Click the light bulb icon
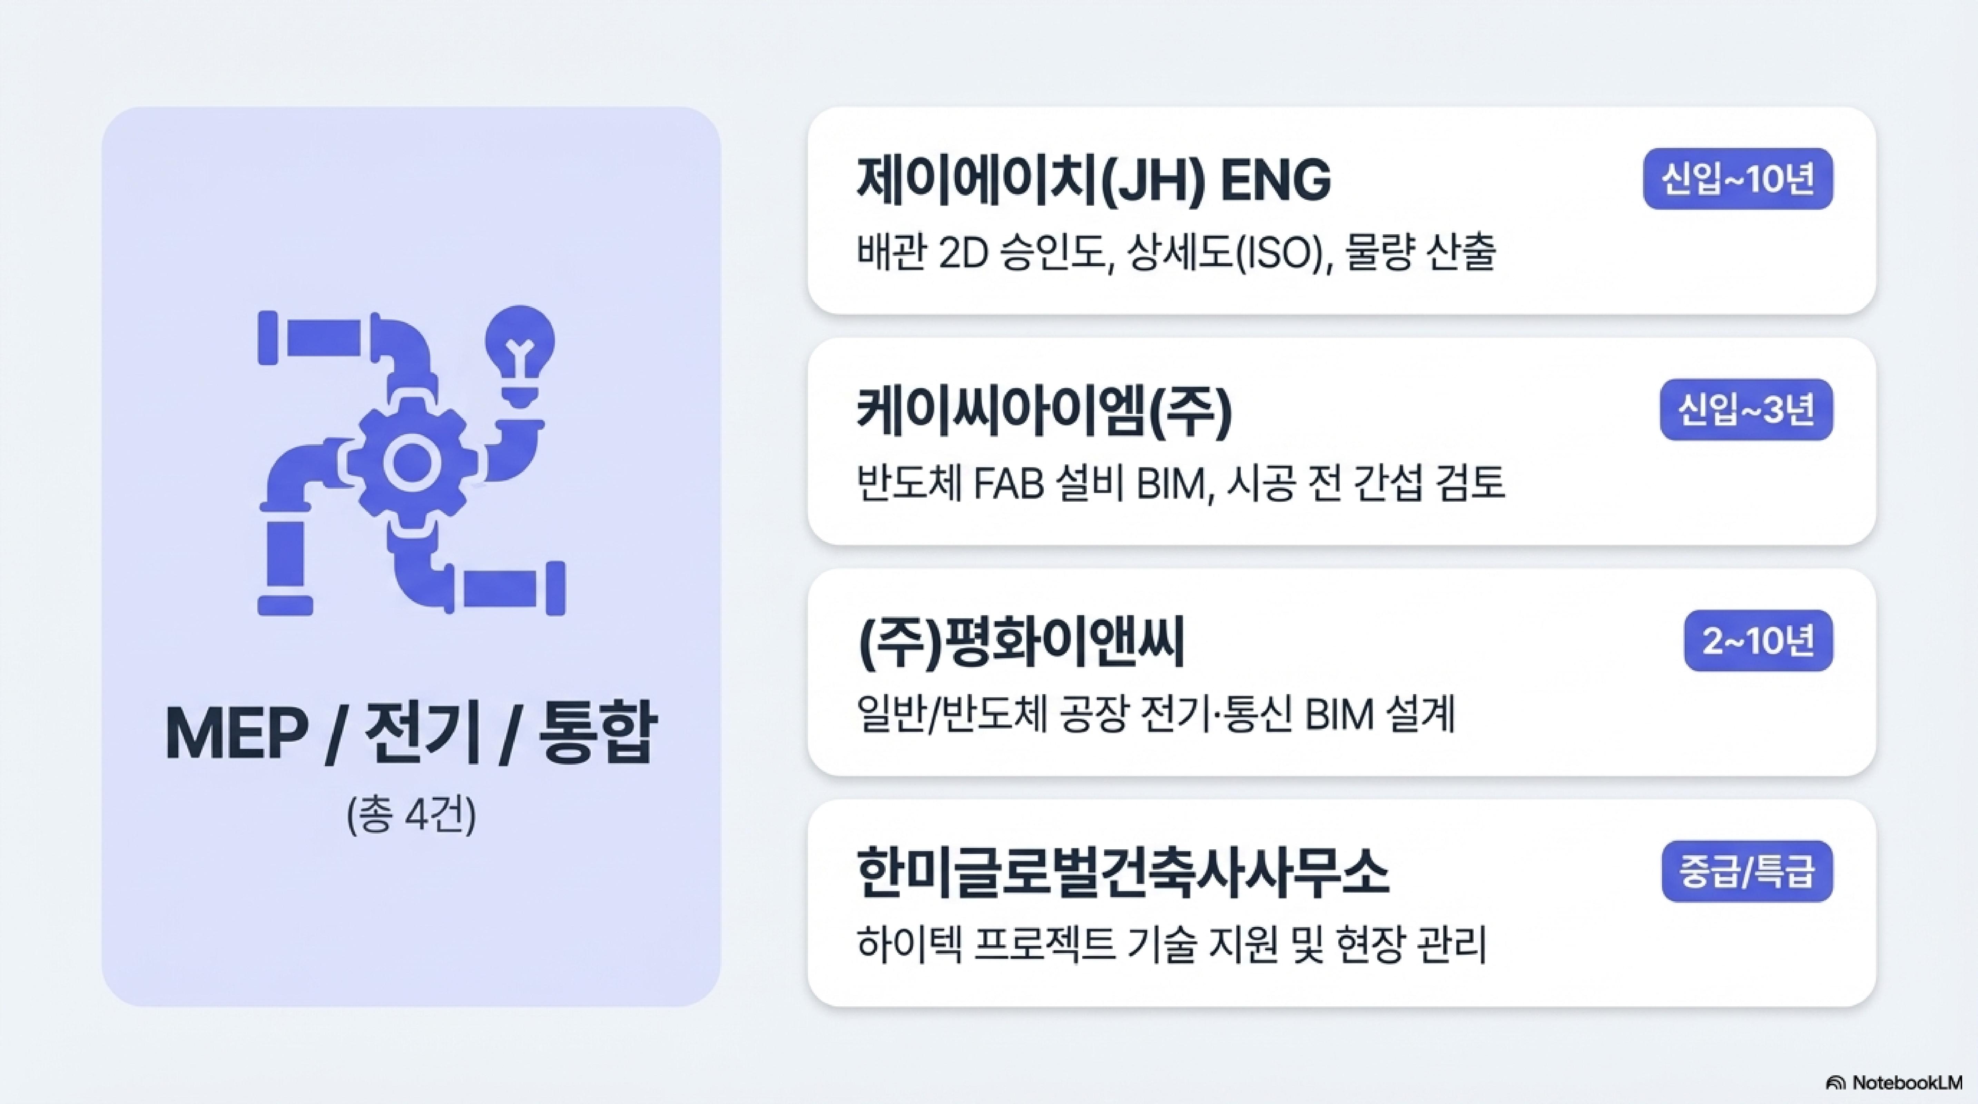1978x1104 pixels. 521,355
